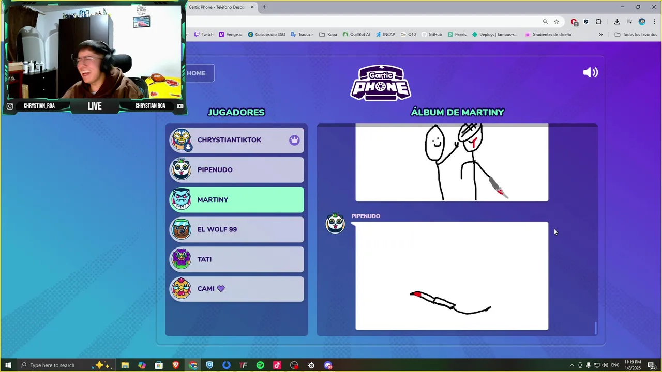Viewport: 662px width, 372px height.
Task: Open Todos los favoritos folder
Action: [x=636, y=35]
